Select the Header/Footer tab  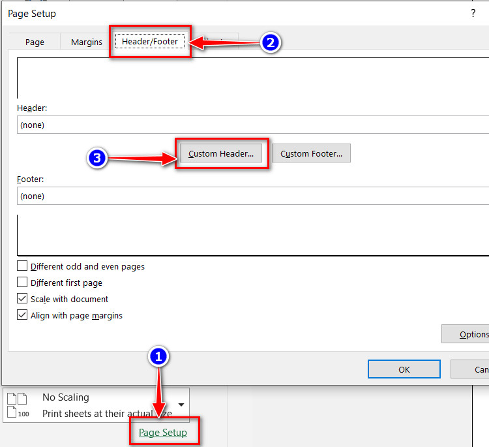click(x=150, y=41)
